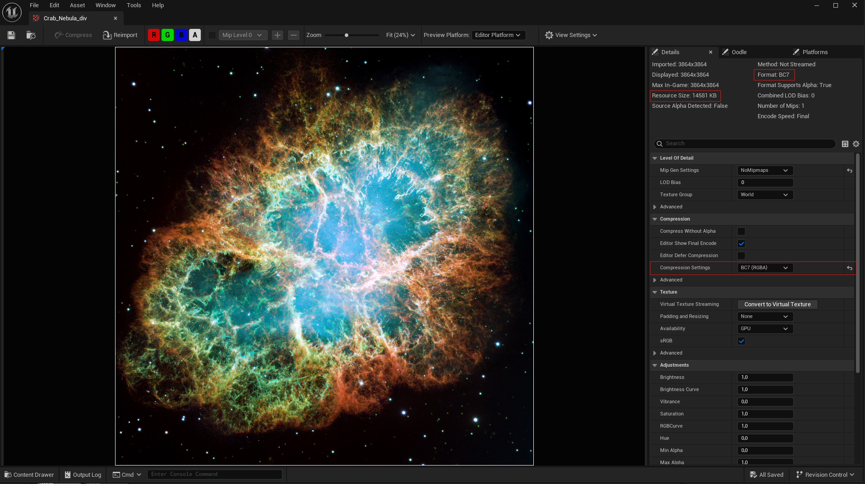Enable Compress Without Alpha checkbox
The width and height of the screenshot is (865, 484).
click(x=741, y=231)
